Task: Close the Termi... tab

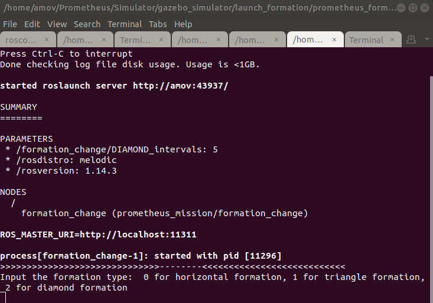Action: click(161, 40)
